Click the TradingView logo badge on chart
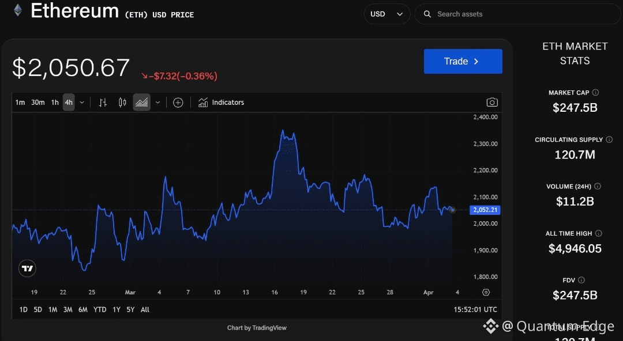623x341 pixels. [x=28, y=269]
